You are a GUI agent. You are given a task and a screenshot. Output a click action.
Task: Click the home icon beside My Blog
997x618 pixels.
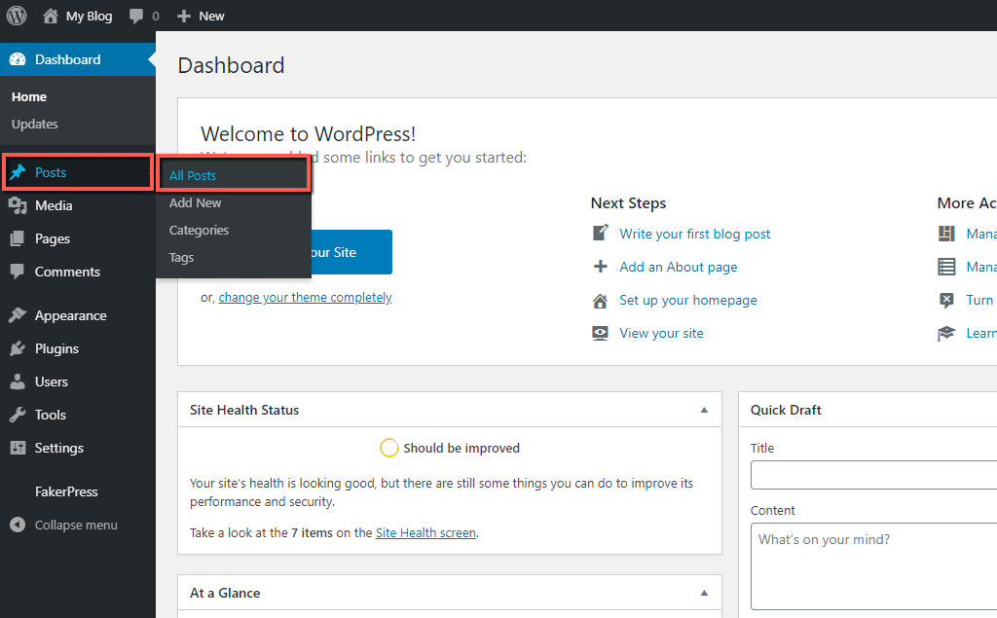coord(51,16)
